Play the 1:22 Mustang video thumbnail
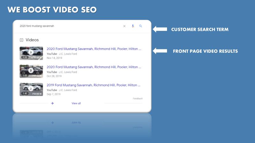255x143 pixels. click(31, 53)
